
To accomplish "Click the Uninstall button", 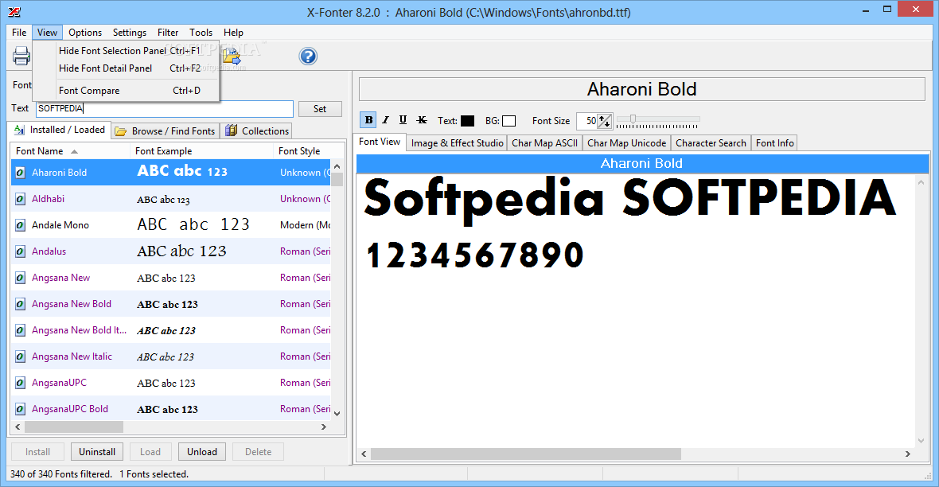I will click(x=97, y=452).
